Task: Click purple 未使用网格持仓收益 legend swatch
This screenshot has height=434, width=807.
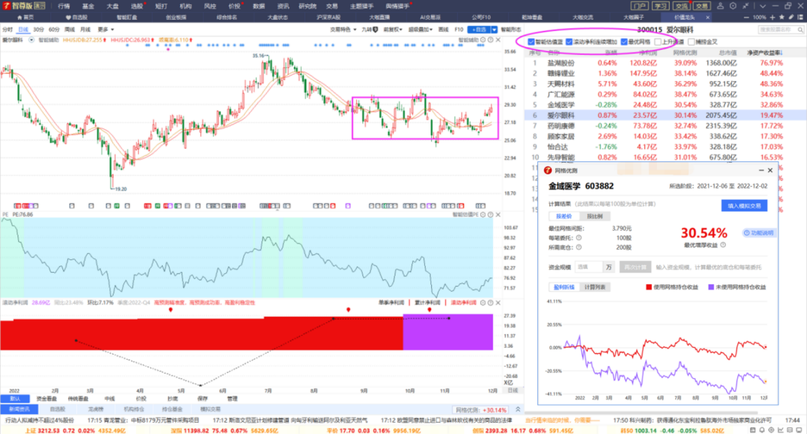Action: 711,287
